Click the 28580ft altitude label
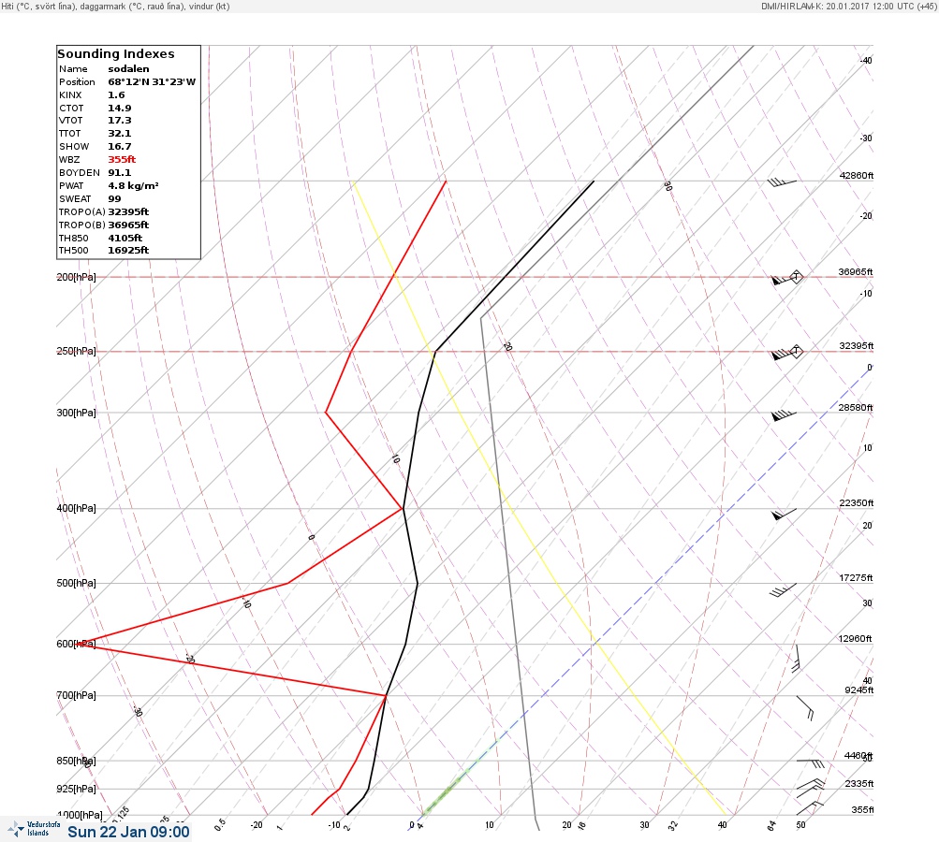The height and width of the screenshot is (842, 939). 855,408
